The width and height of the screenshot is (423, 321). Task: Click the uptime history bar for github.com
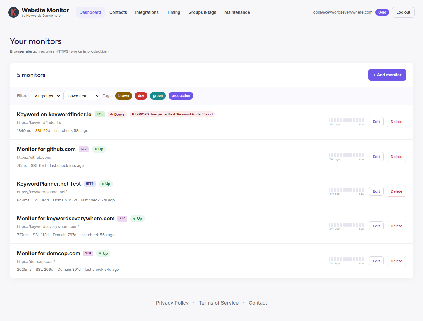347,155
